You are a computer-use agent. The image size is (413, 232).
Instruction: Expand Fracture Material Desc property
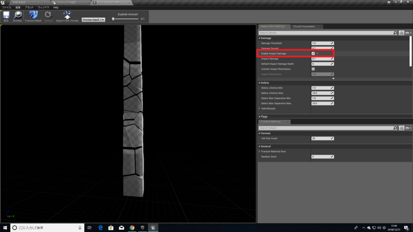click(x=259, y=151)
